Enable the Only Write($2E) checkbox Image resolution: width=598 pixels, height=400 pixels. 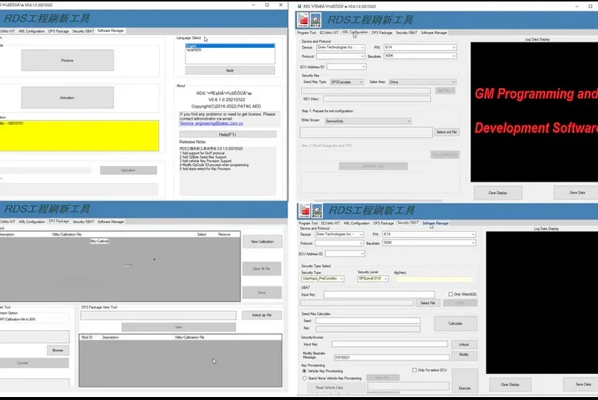(x=449, y=294)
